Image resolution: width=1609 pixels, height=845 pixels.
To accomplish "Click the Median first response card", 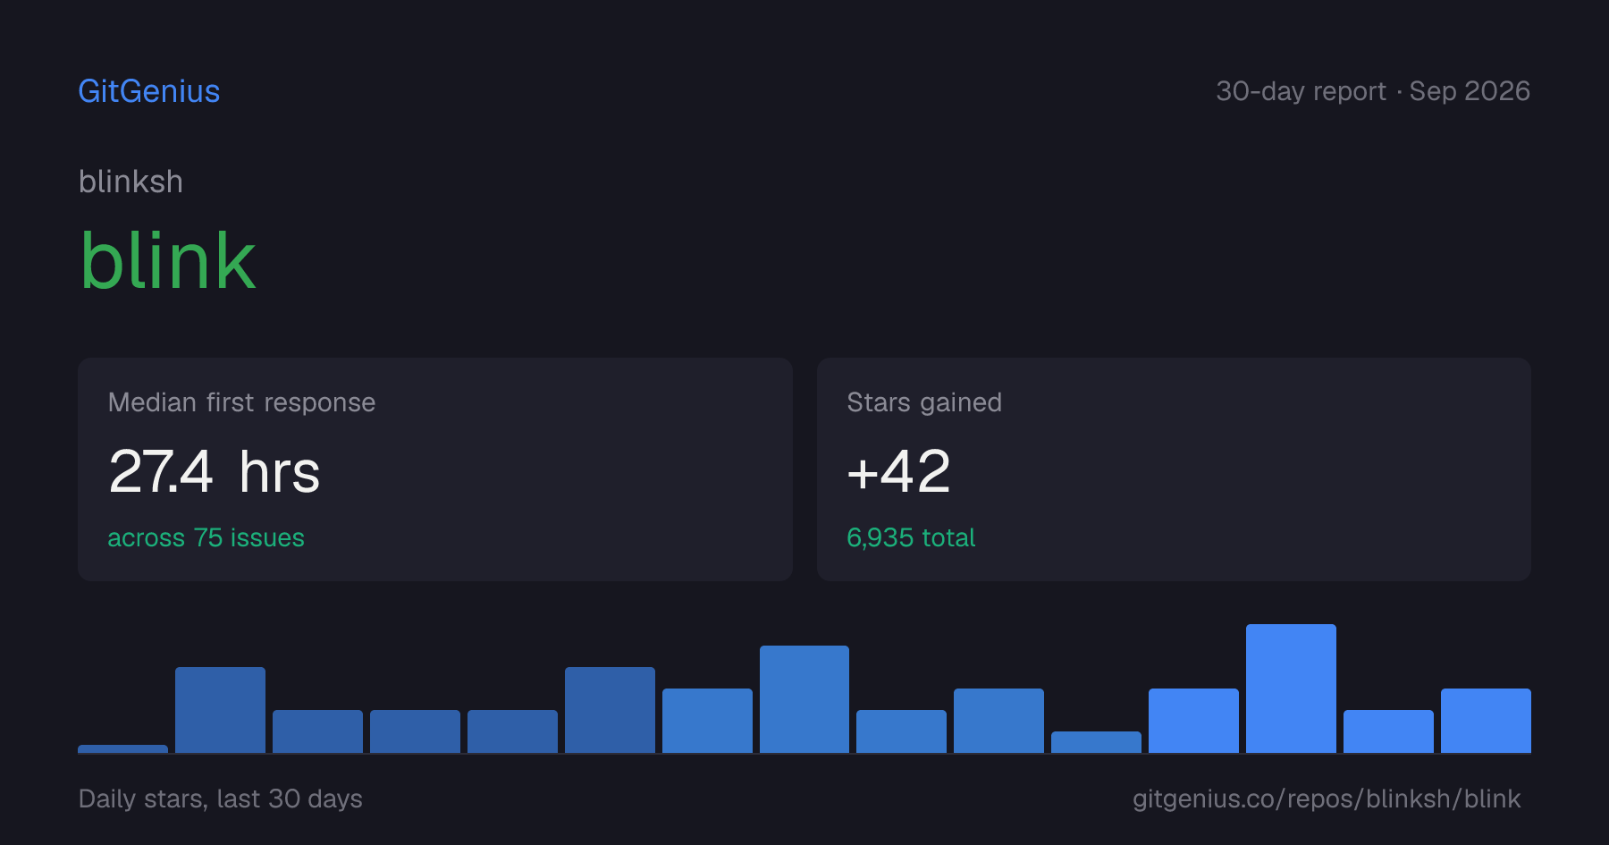I will pos(435,469).
